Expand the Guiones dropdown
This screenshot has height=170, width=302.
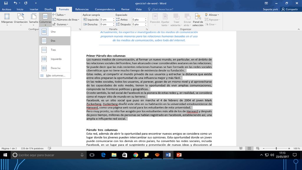click(x=60, y=24)
